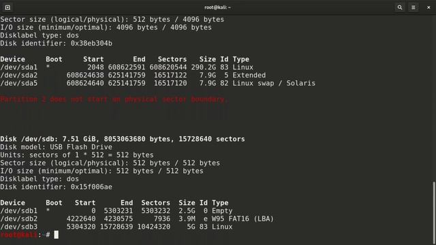Click the 3.9M size value
The image size is (436, 245).
tap(187, 219)
